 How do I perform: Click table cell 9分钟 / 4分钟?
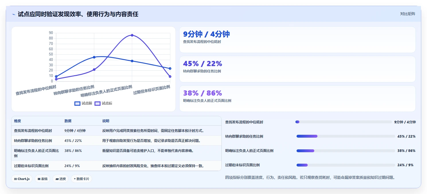coord(75,131)
